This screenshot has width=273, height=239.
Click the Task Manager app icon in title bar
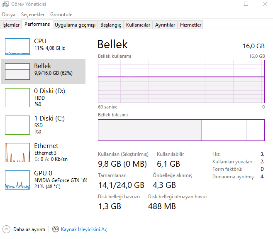(5, 4)
